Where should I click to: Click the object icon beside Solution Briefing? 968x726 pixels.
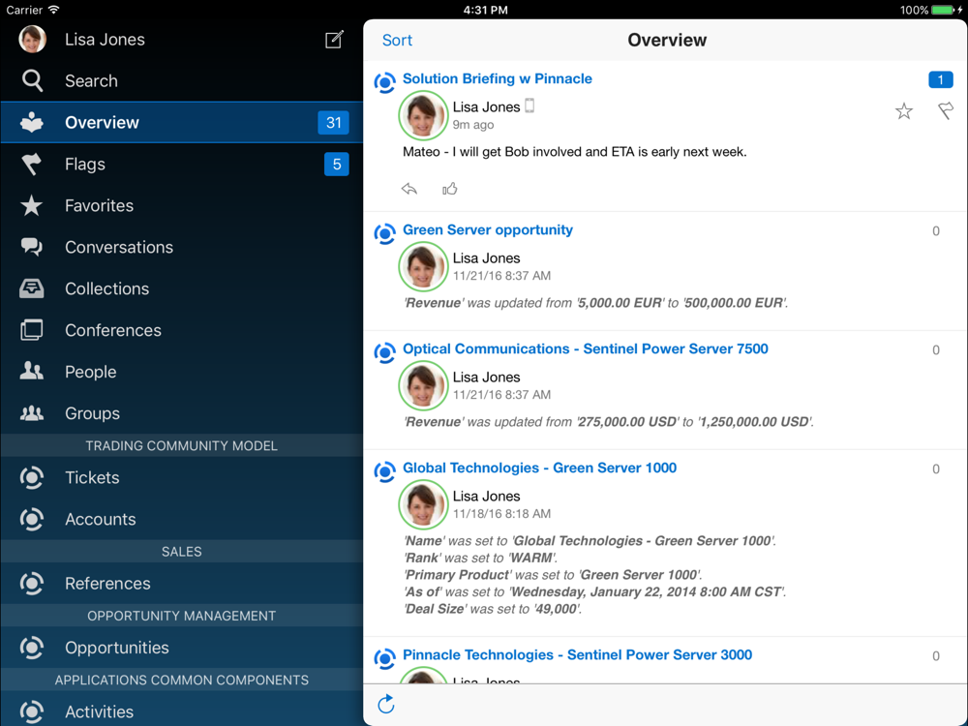(384, 82)
